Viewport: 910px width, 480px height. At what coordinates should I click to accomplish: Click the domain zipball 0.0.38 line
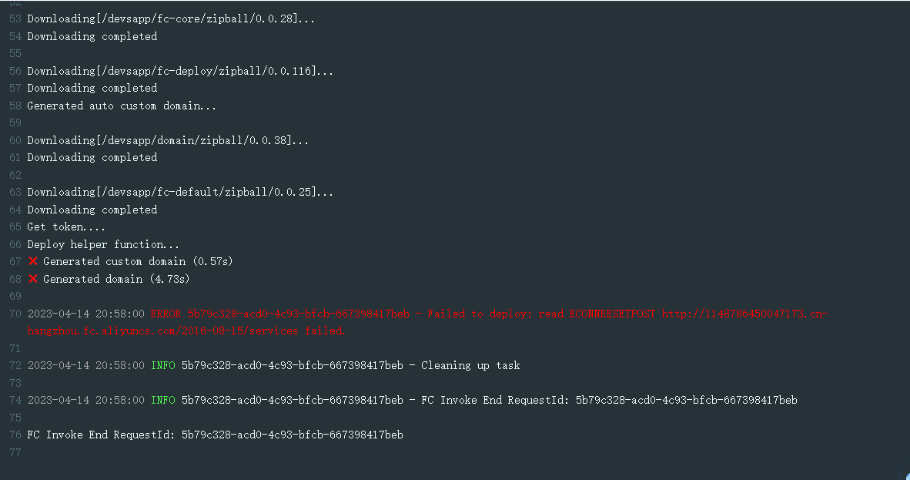click(x=168, y=140)
